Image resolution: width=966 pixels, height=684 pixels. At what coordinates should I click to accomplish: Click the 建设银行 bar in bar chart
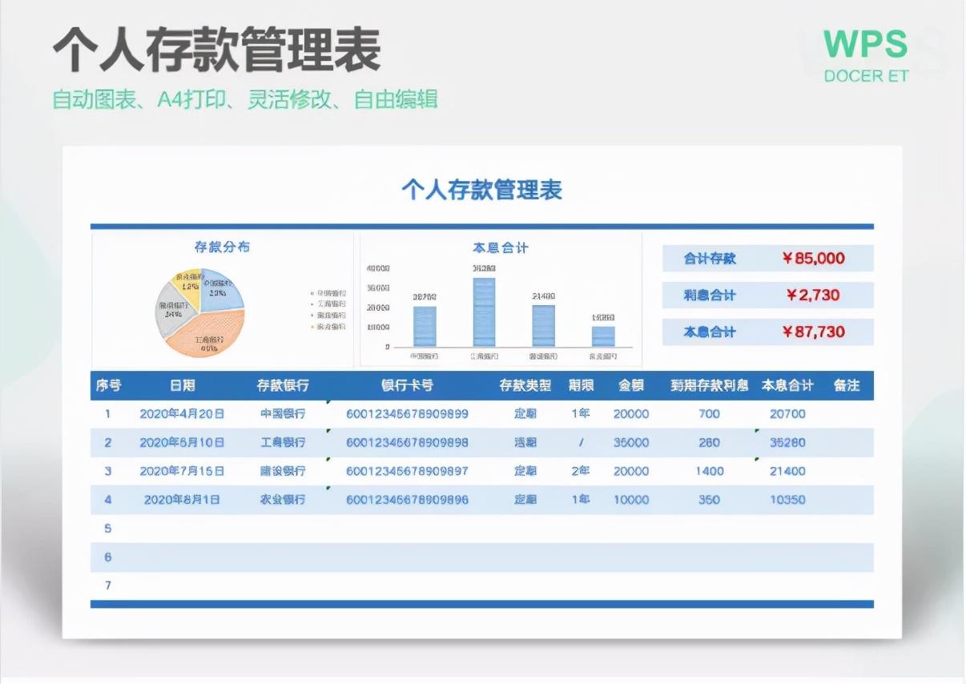543,325
